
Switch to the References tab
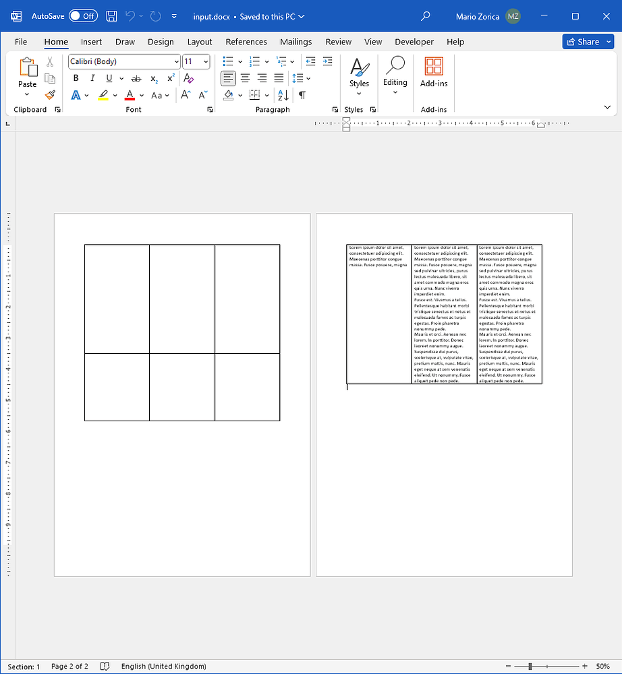246,42
